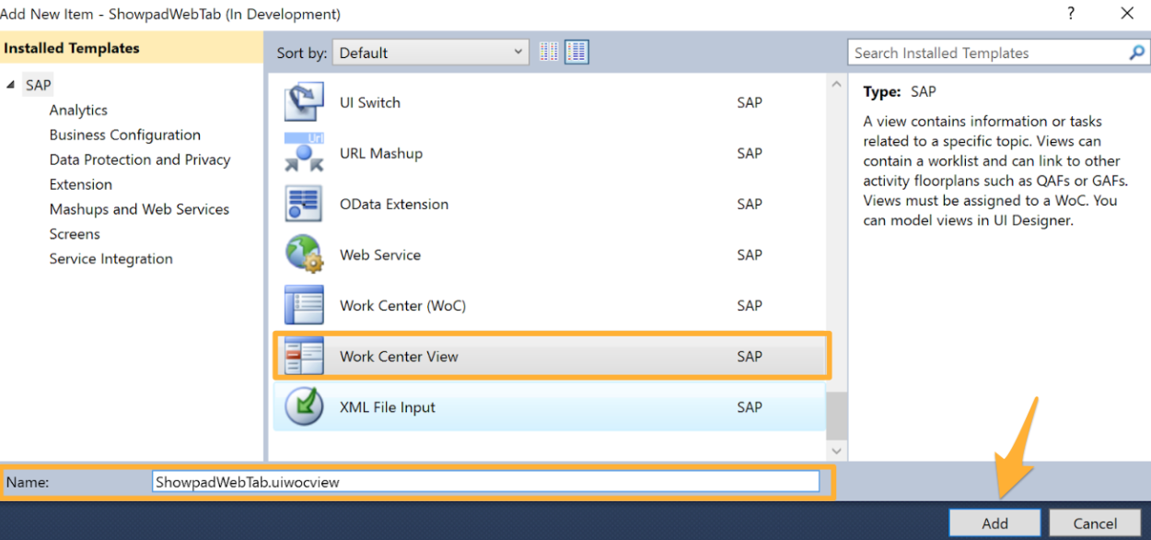Click the UI Switch template icon

303,102
